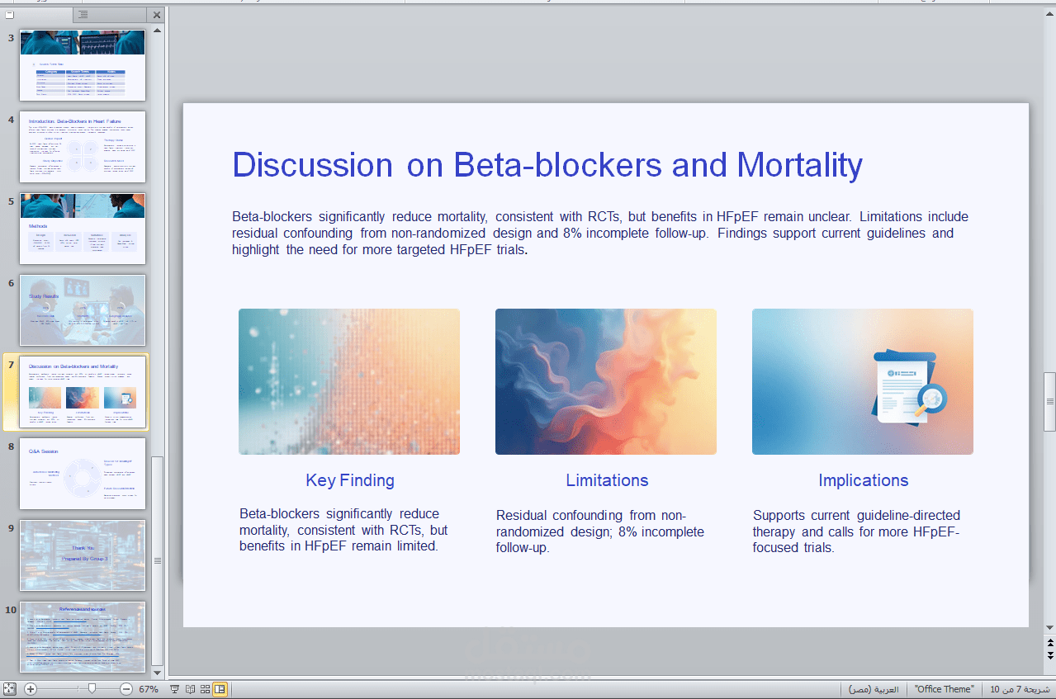The width and height of the screenshot is (1056, 699).
Task: Click the intro paragraph text box
Action: [x=600, y=233]
